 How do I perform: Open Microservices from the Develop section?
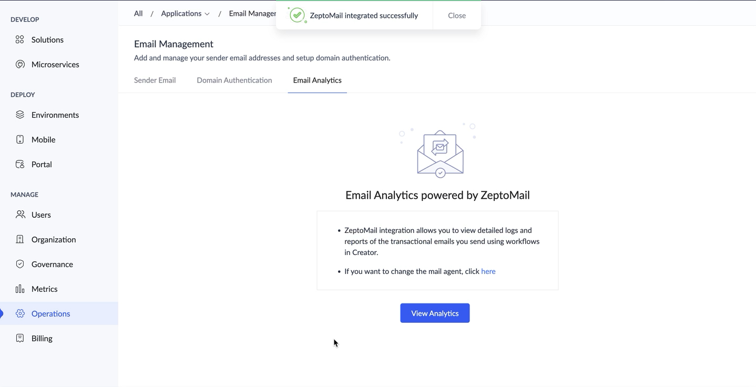pyautogui.click(x=19, y=64)
